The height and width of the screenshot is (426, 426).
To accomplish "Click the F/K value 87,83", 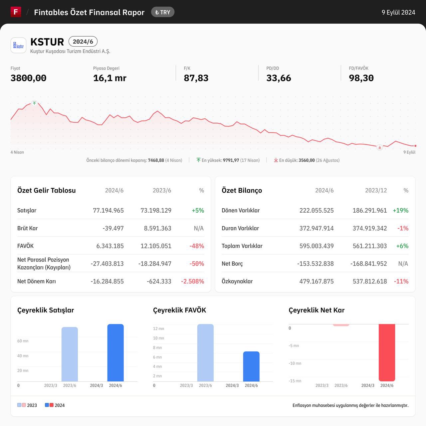I will pos(196,78).
